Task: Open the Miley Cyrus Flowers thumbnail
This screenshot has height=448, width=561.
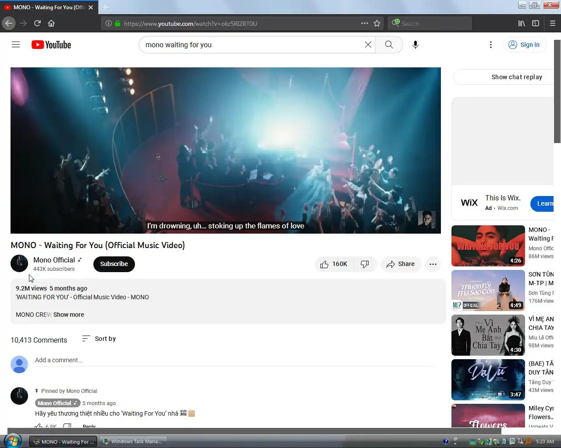Action: pos(488,416)
